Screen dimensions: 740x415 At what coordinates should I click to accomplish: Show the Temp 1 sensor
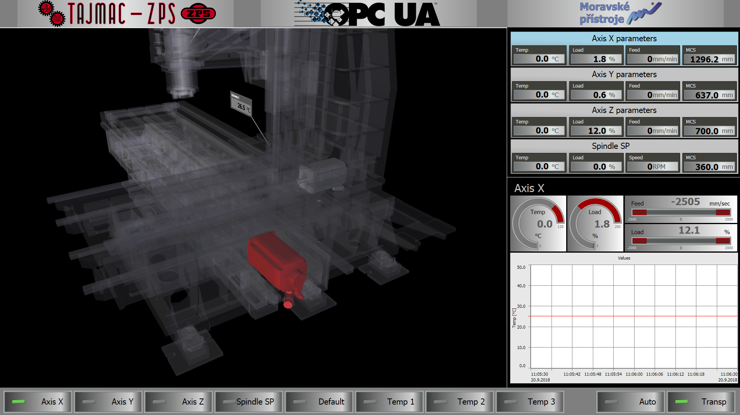[389, 402]
